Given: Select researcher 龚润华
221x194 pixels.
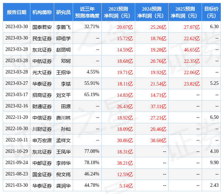Looking at the screenshot, I should click(63, 186).
